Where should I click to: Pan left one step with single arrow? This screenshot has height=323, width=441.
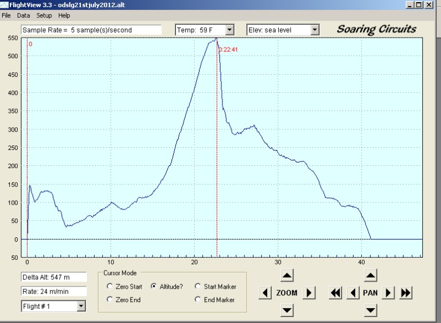point(353,293)
